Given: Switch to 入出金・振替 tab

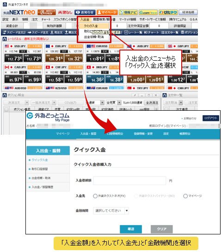Looking at the screenshot, I should [x=88, y=134].
